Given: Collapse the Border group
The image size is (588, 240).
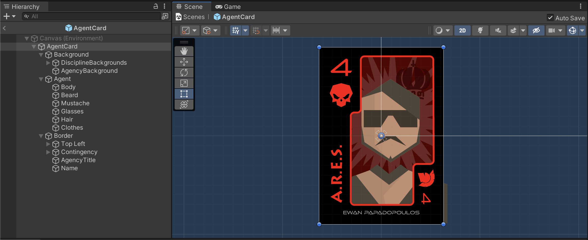Looking at the screenshot, I should coord(41,136).
